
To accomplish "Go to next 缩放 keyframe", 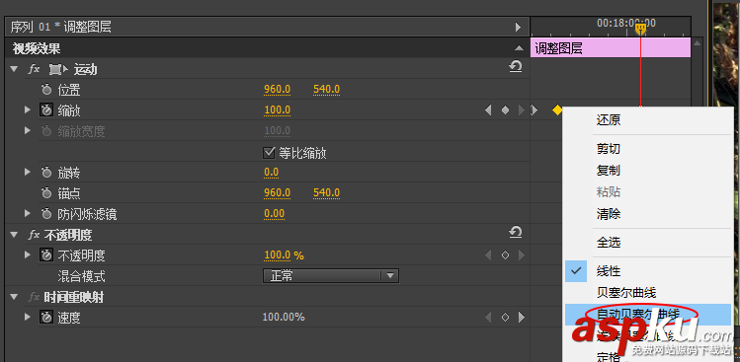I will (522, 110).
